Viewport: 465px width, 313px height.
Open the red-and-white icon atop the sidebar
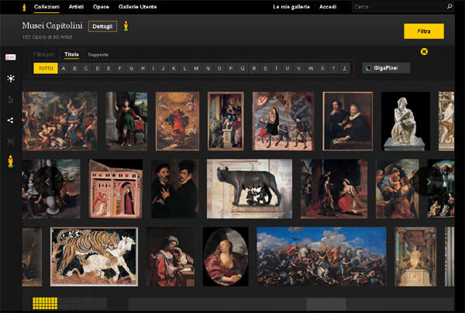pos(10,58)
